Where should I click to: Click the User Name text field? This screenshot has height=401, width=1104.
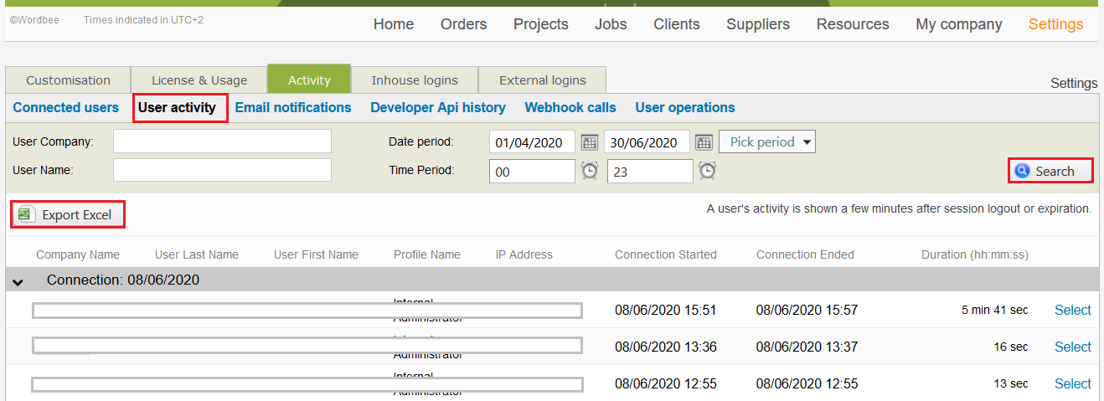pos(222,170)
